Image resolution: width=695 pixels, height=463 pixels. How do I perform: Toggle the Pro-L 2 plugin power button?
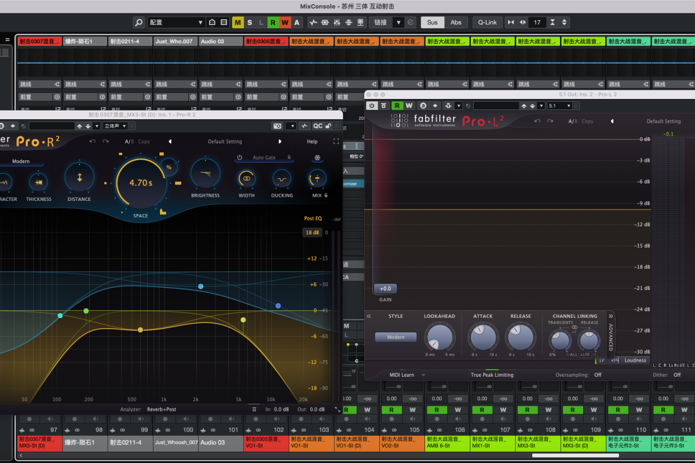(x=372, y=106)
